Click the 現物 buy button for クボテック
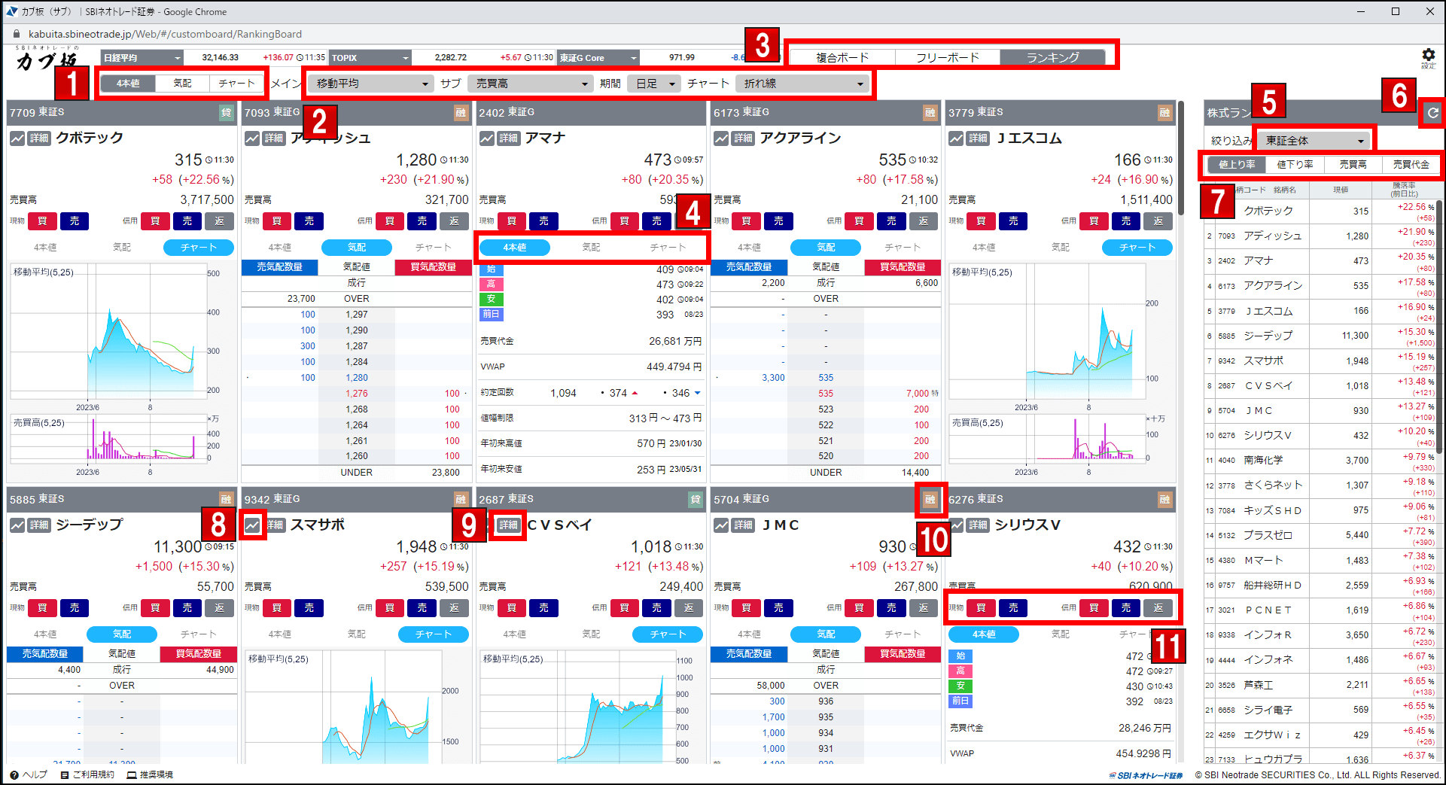The width and height of the screenshot is (1446, 785). click(43, 221)
